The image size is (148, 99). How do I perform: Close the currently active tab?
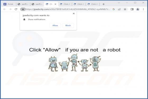point(55,4)
